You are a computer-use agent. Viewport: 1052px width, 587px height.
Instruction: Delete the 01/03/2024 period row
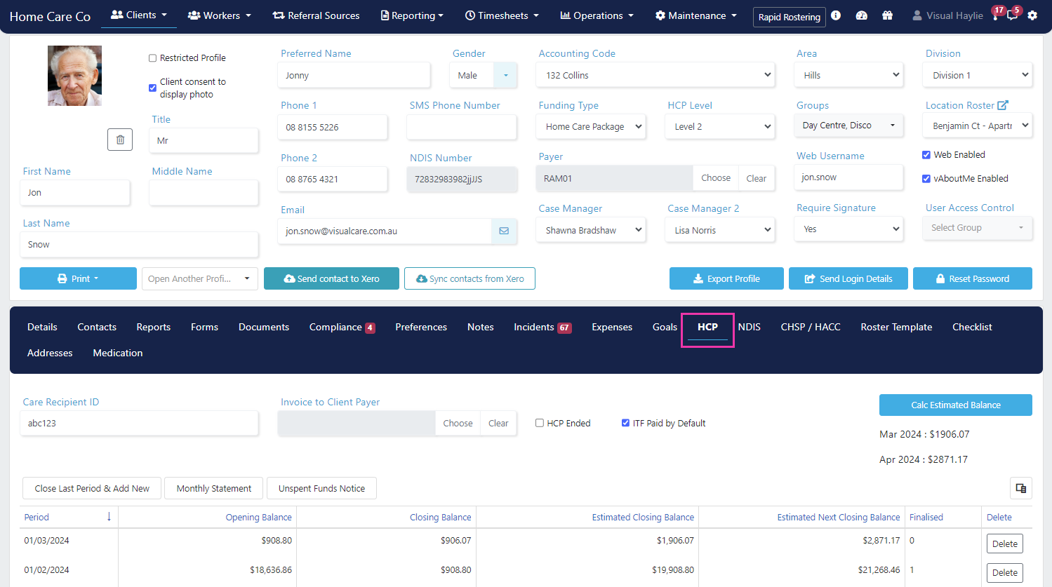click(x=1005, y=544)
